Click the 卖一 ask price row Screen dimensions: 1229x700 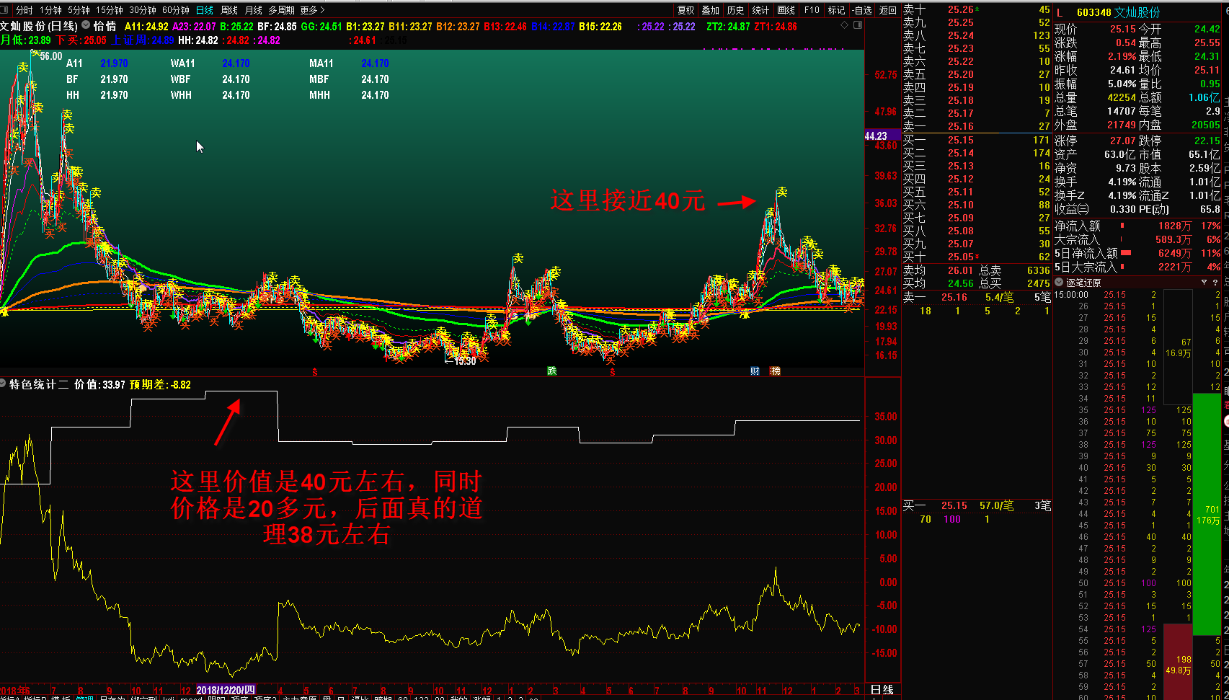point(977,126)
